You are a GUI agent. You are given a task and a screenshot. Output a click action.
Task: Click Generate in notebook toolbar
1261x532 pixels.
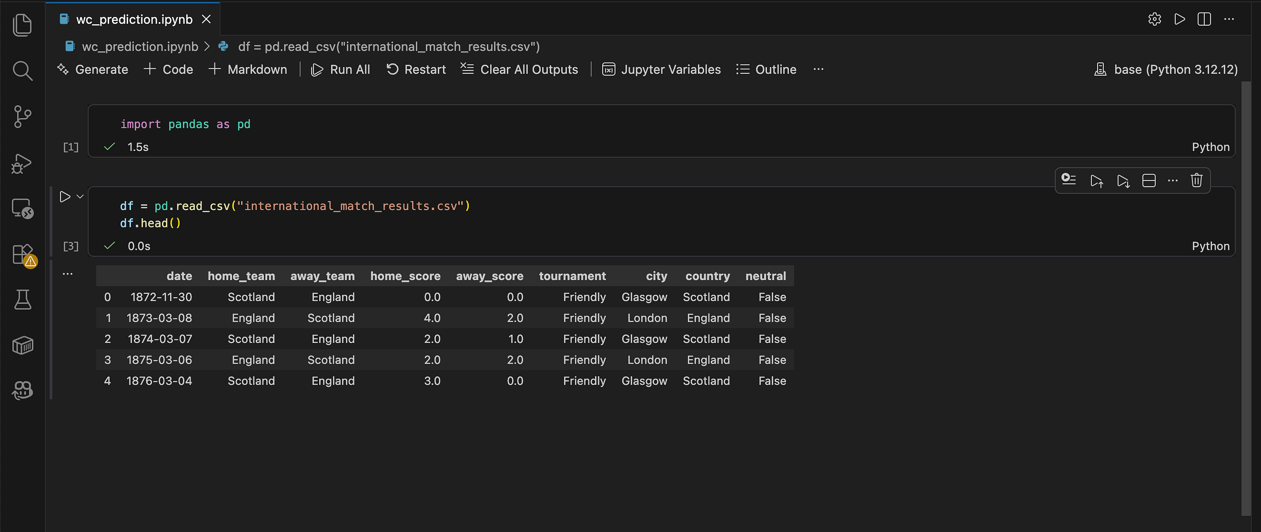92,69
